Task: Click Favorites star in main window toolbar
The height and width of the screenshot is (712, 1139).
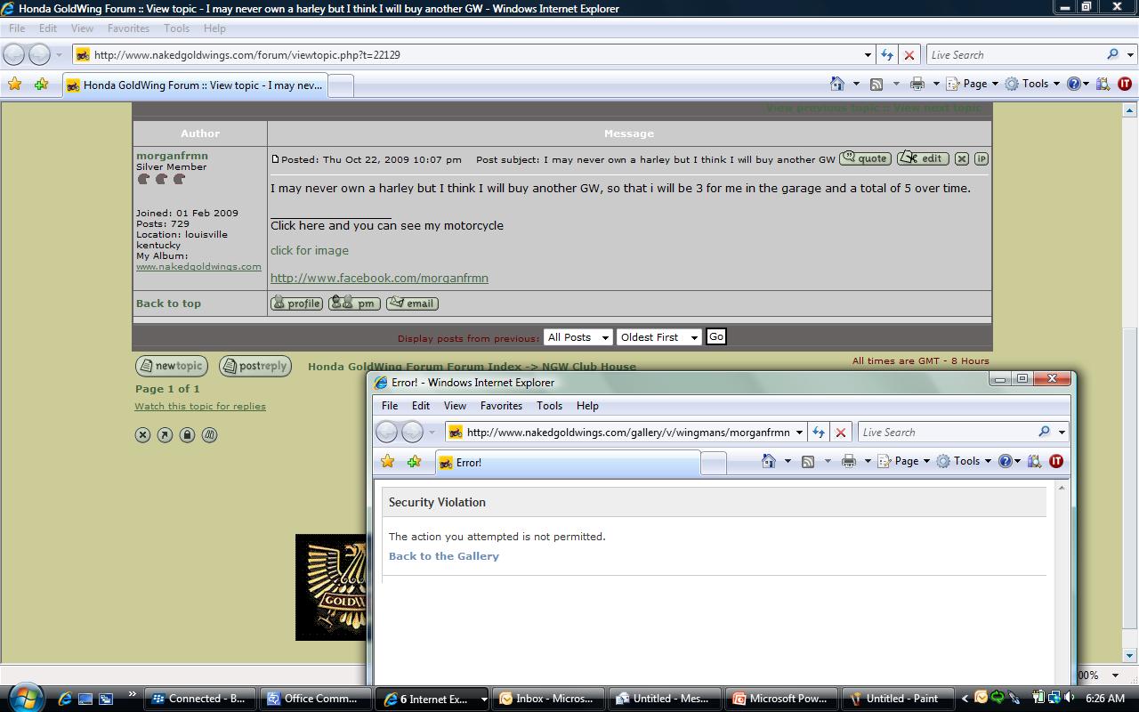Action: [x=14, y=85]
